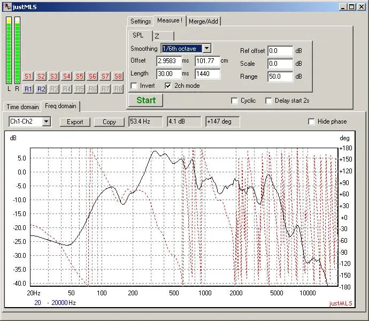
Task: Click the Export button
Action: pyautogui.click(x=75, y=122)
